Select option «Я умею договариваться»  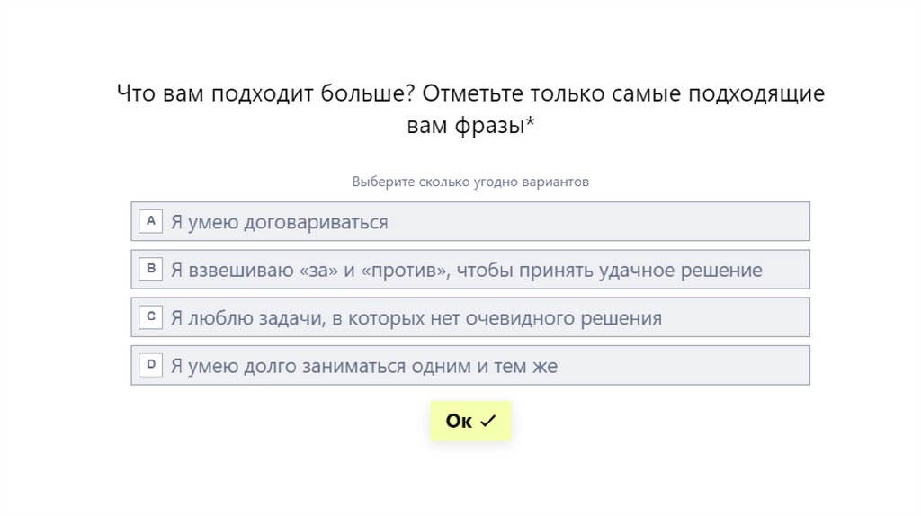[x=279, y=222]
